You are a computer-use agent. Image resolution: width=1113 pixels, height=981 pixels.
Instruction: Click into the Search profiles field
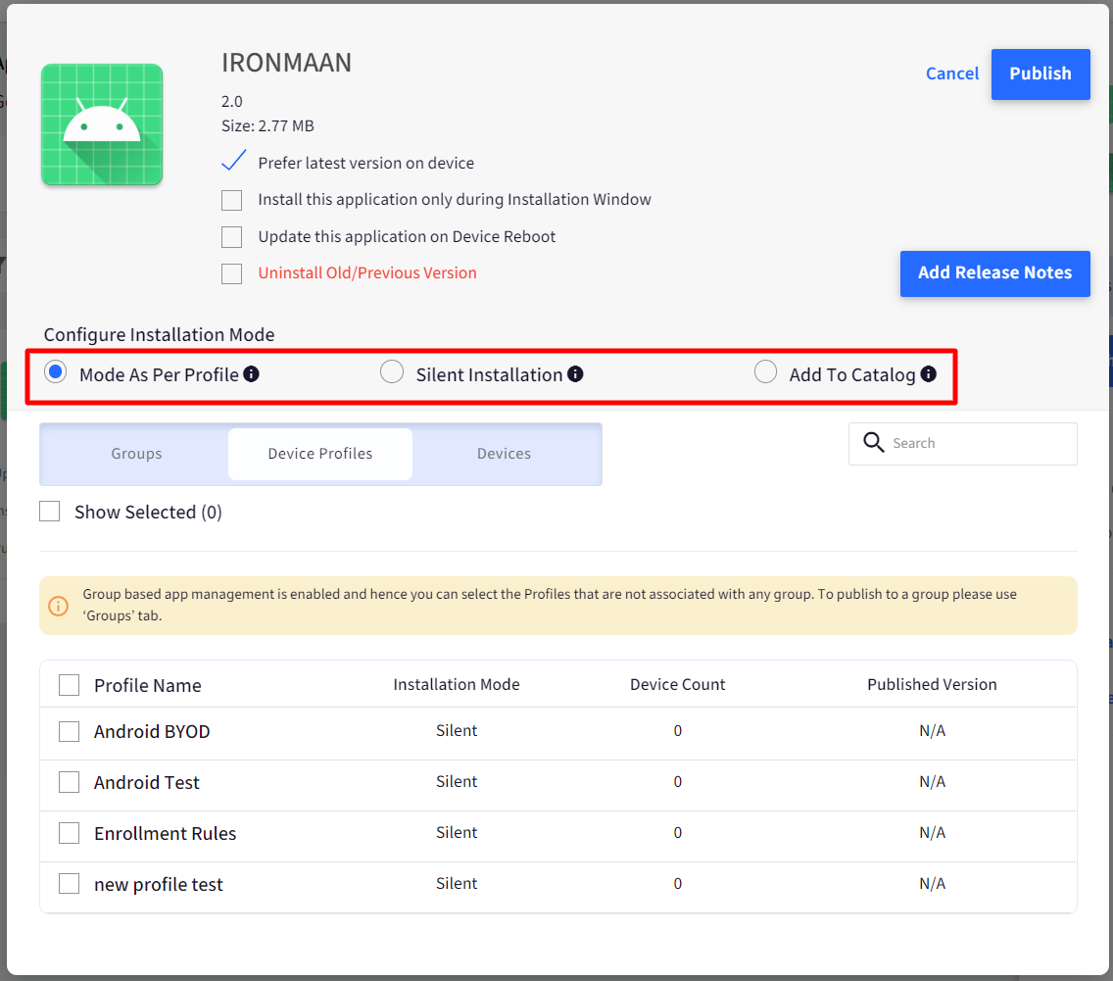tap(980, 444)
